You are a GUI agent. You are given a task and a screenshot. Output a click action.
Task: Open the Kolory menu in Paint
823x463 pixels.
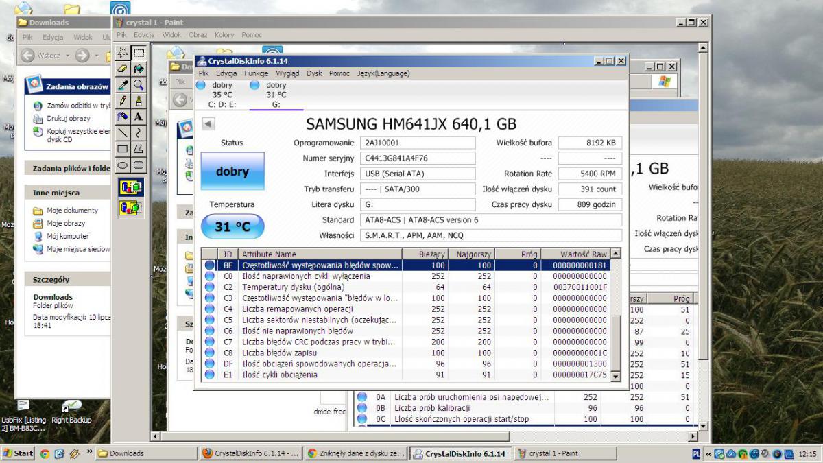224,34
